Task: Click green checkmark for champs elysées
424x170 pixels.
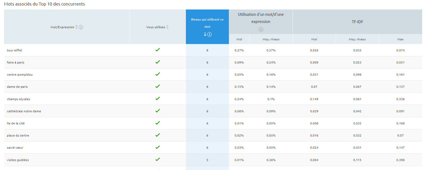Action: tap(158, 99)
